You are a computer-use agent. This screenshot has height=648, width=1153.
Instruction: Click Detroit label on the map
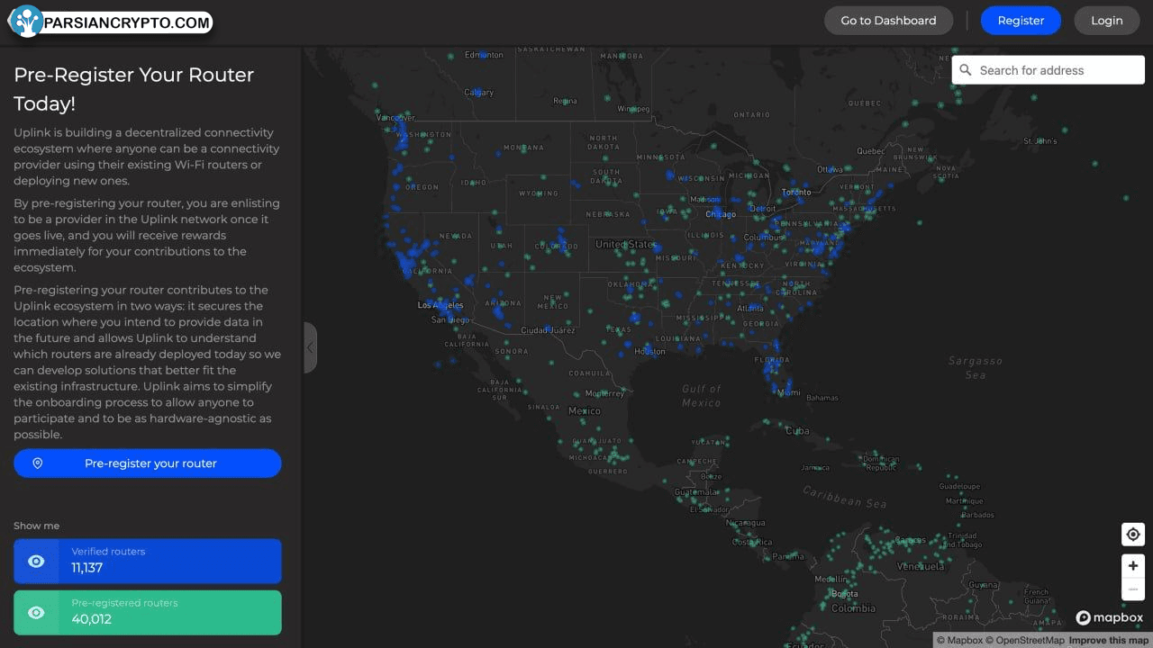coord(763,208)
